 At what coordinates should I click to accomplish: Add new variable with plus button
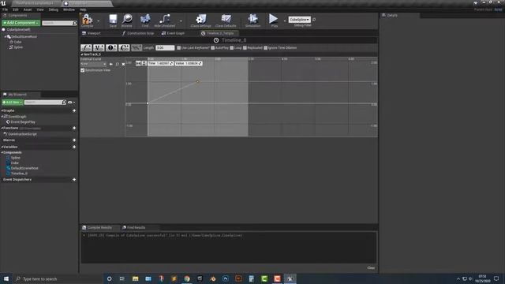(x=74, y=147)
